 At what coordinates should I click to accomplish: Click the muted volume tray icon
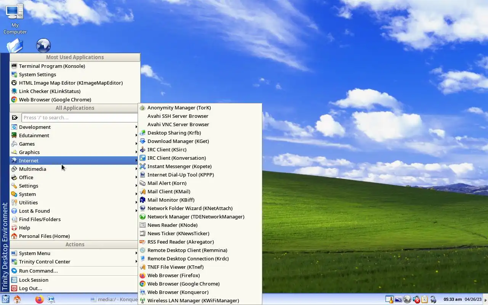point(416,300)
